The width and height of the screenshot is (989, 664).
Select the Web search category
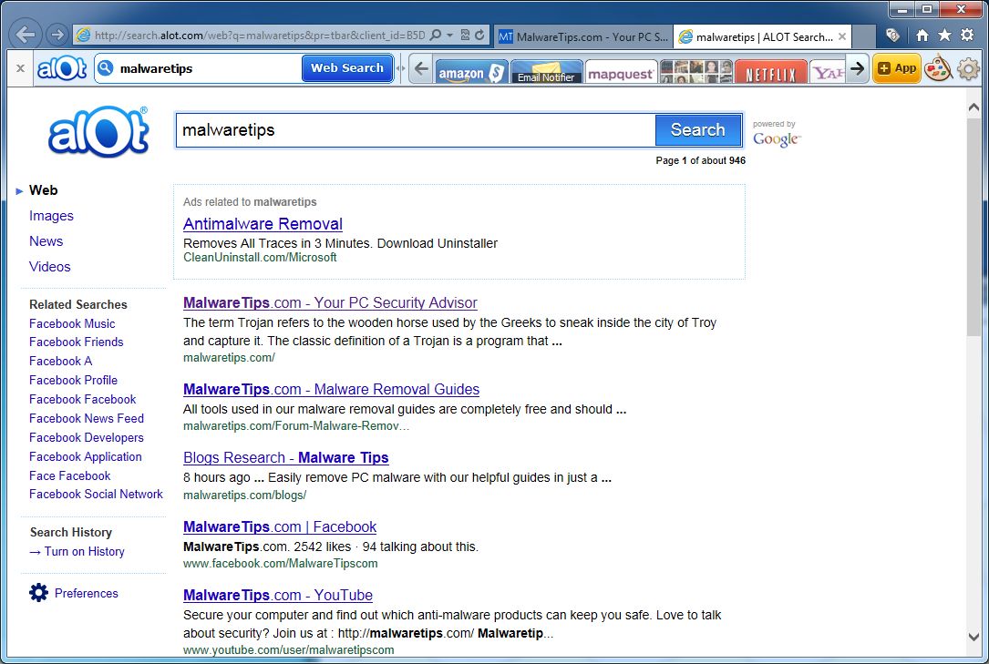click(x=43, y=190)
